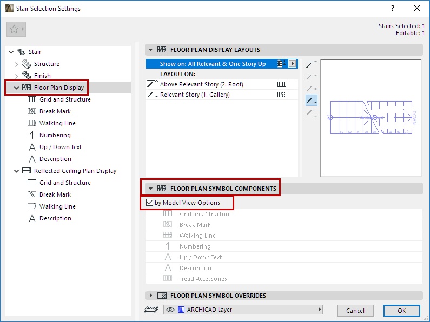Select the Relevant Story (1. Gallery) row
Screen dimensions: 430x322
click(222, 95)
